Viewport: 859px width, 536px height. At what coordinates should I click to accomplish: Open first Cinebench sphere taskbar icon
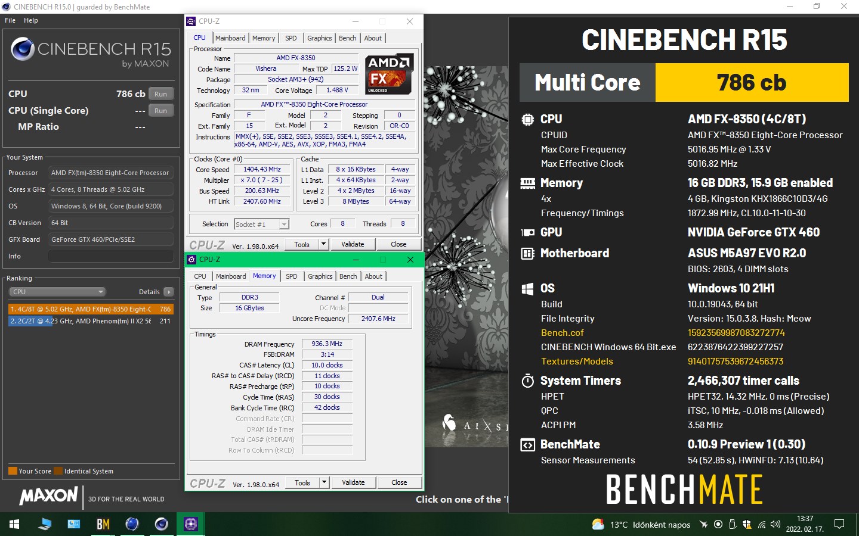(132, 524)
